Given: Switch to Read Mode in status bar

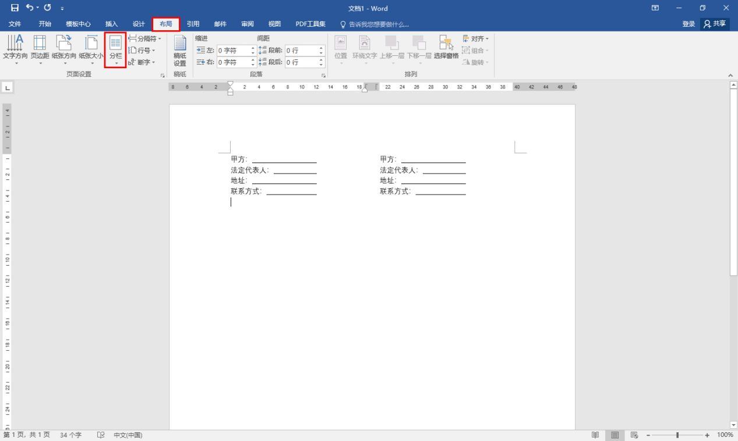Looking at the screenshot, I should point(595,435).
